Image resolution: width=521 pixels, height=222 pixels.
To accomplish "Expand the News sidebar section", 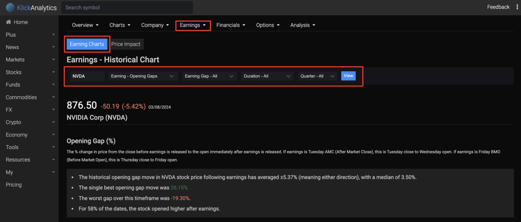I will pyautogui.click(x=30, y=47).
